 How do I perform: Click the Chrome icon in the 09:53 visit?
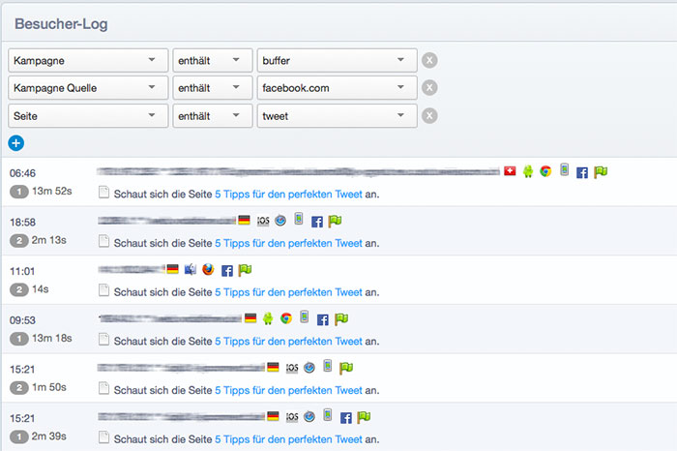[x=286, y=318]
